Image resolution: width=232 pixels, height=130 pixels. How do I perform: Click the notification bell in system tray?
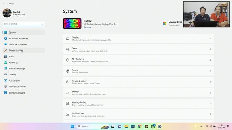tap(228, 126)
